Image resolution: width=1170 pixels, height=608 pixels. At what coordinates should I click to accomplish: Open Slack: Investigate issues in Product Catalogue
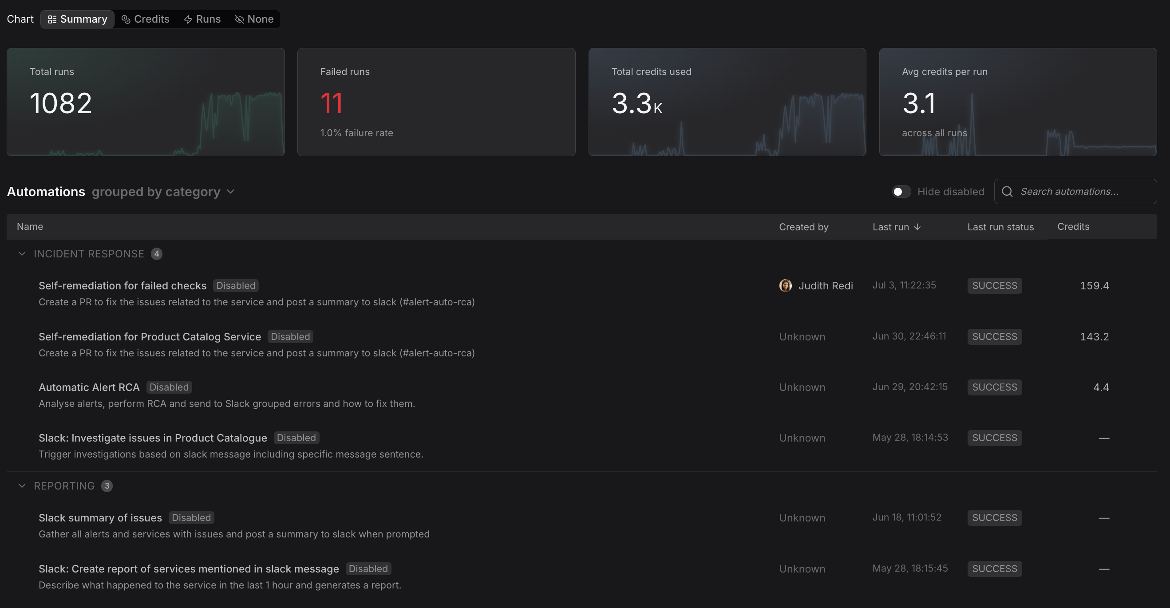point(153,438)
